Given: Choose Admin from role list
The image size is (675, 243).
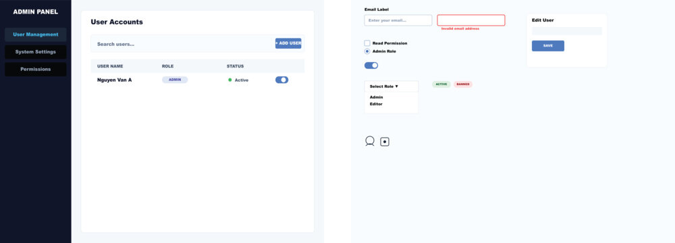Looking at the screenshot, I should [376, 97].
